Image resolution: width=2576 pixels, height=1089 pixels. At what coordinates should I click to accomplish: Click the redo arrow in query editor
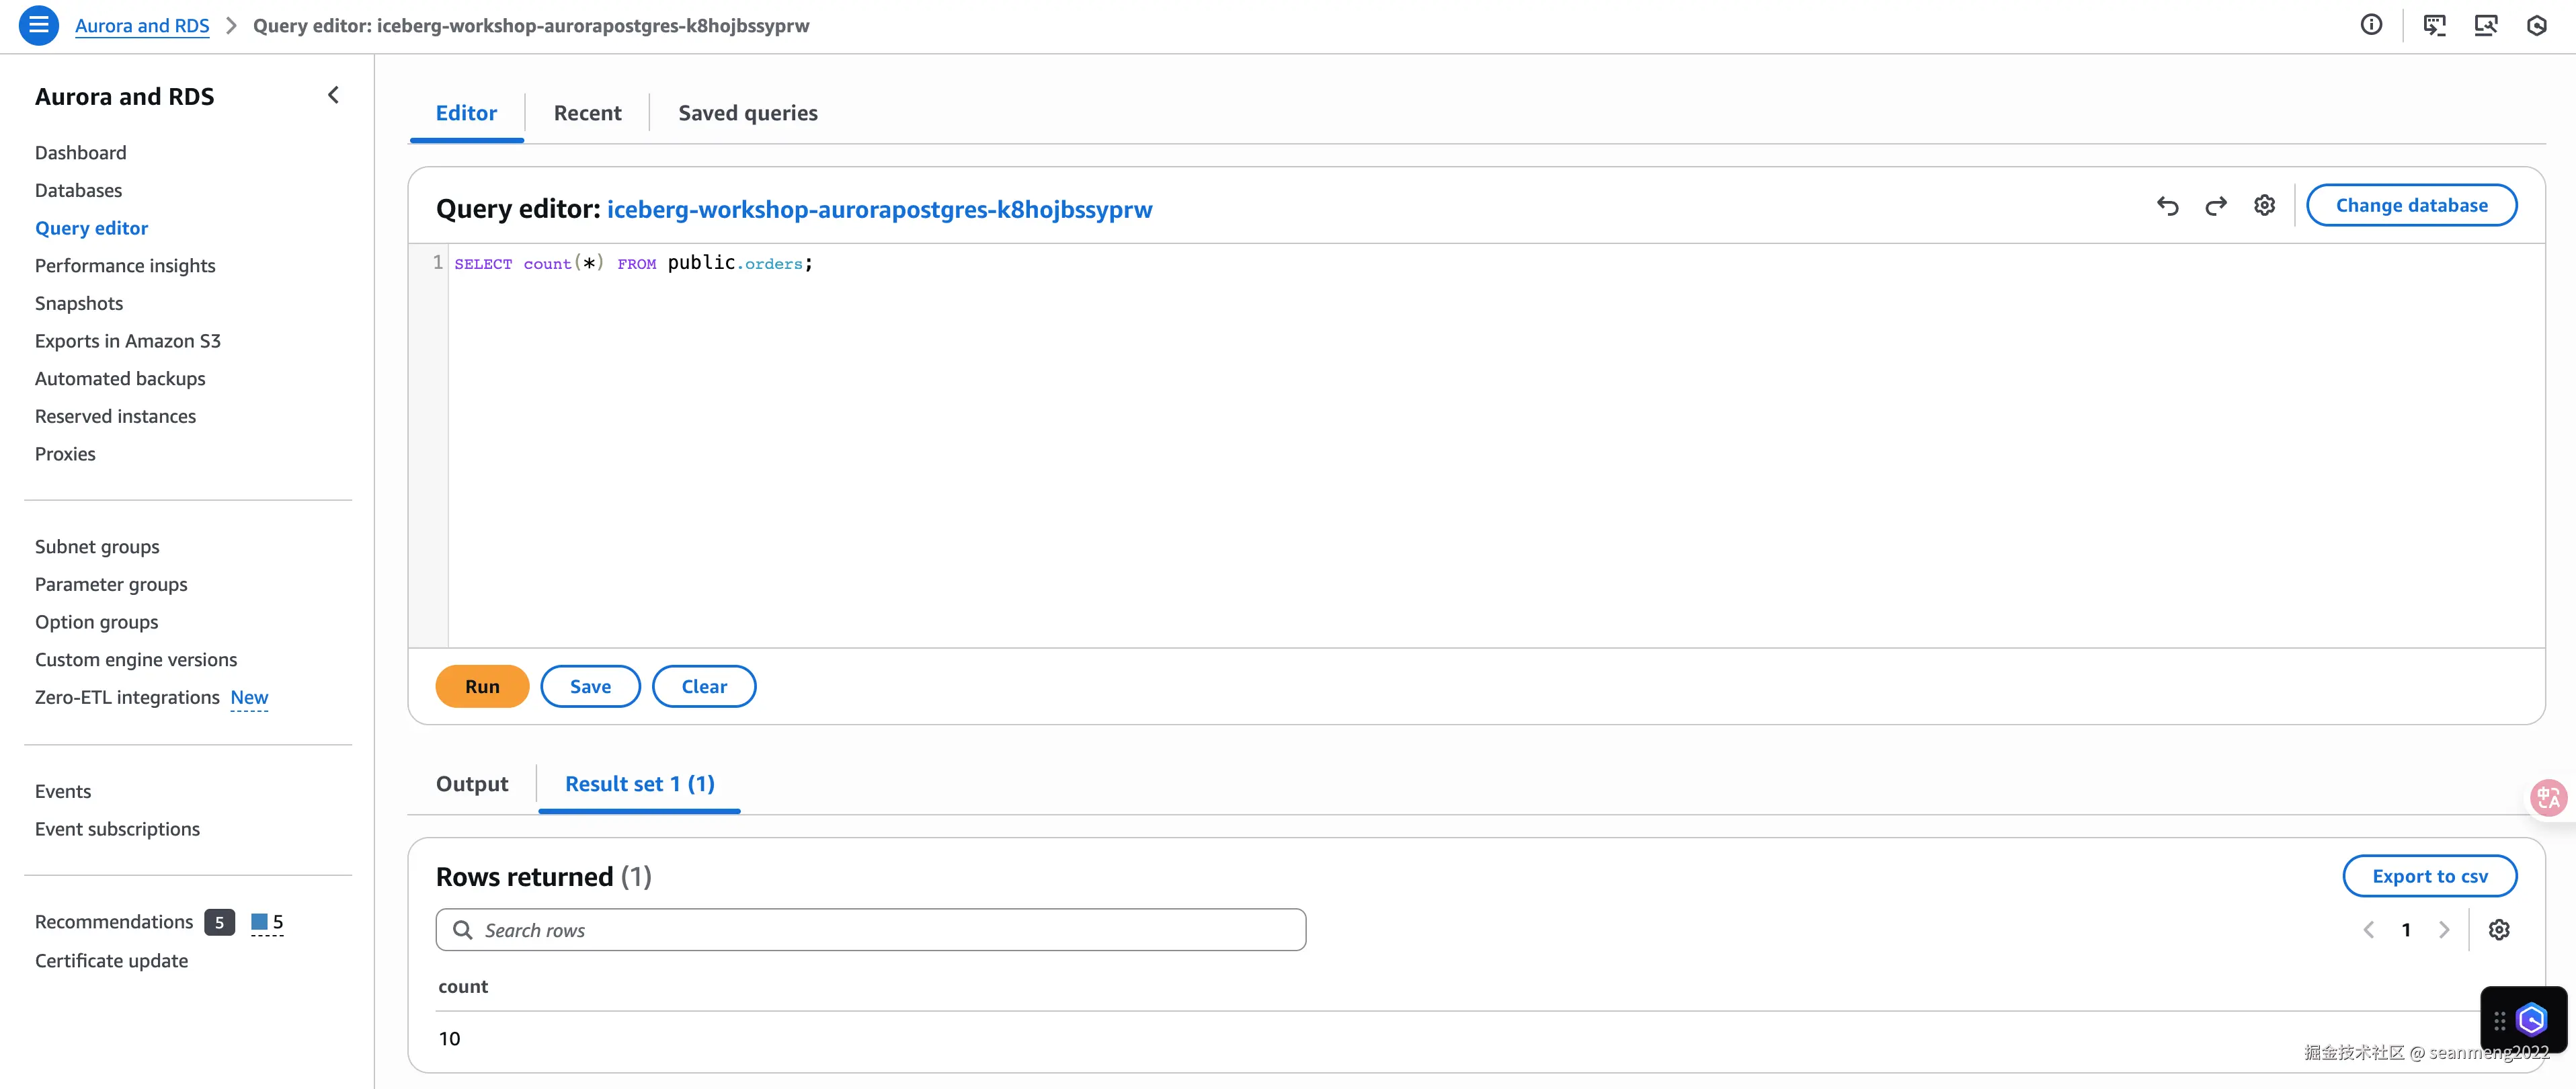pyautogui.click(x=2216, y=206)
